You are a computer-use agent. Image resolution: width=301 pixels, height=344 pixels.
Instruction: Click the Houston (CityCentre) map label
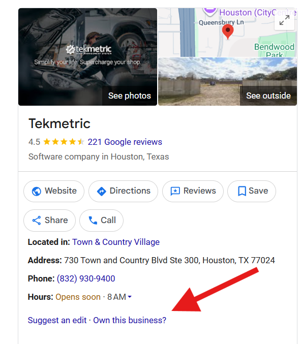tap(258, 13)
